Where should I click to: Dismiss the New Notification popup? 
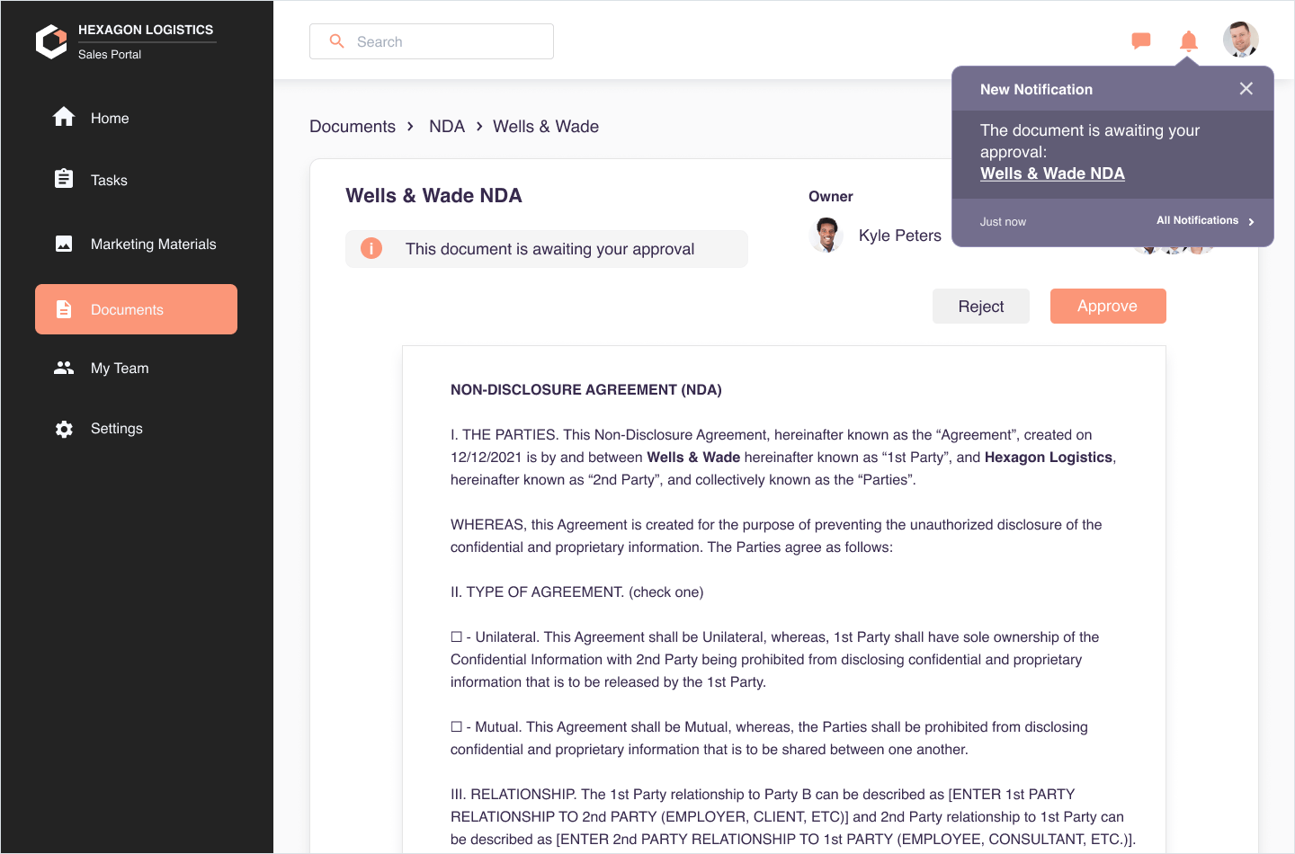click(x=1246, y=88)
